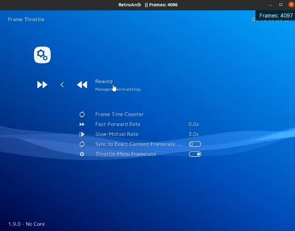Select Sync to Exact Content Framerate entry
Screen dimensions: 295x231
(x=139, y=144)
